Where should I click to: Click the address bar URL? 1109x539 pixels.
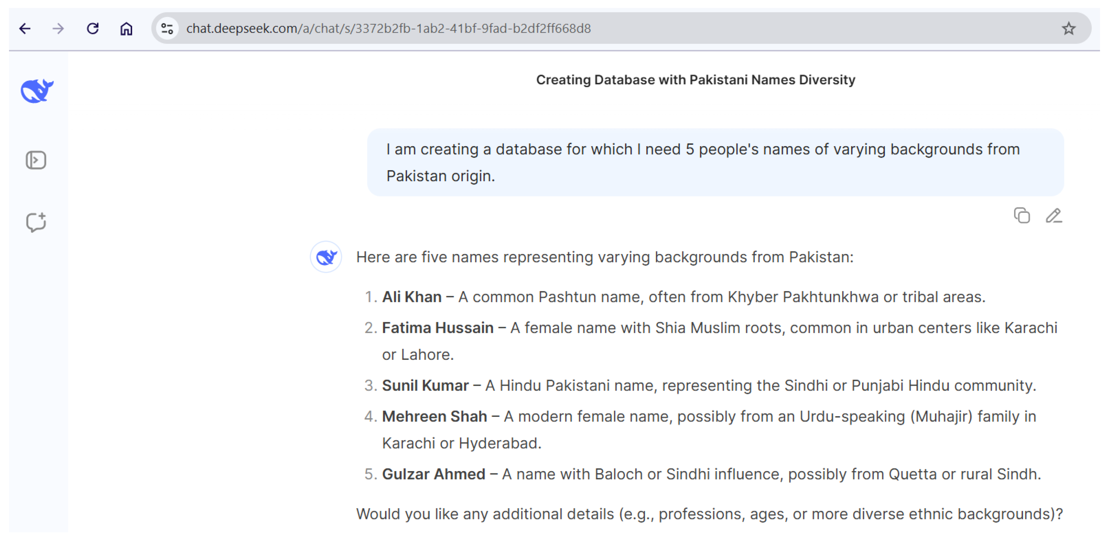pyautogui.click(x=388, y=29)
